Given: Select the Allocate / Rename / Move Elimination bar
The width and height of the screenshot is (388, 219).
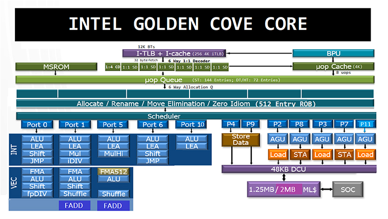Looking at the screenshot, I should tap(195, 103).
